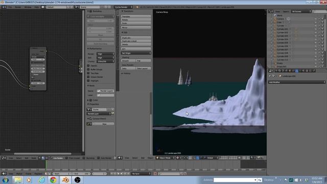Click the backdrop Zoom slider field

(x=101, y=21)
